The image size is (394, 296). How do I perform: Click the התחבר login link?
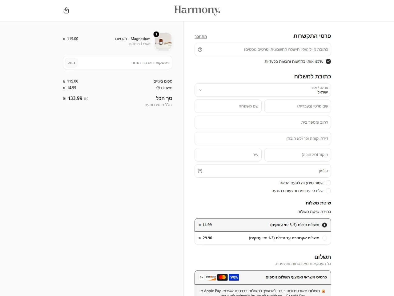pyautogui.click(x=201, y=36)
